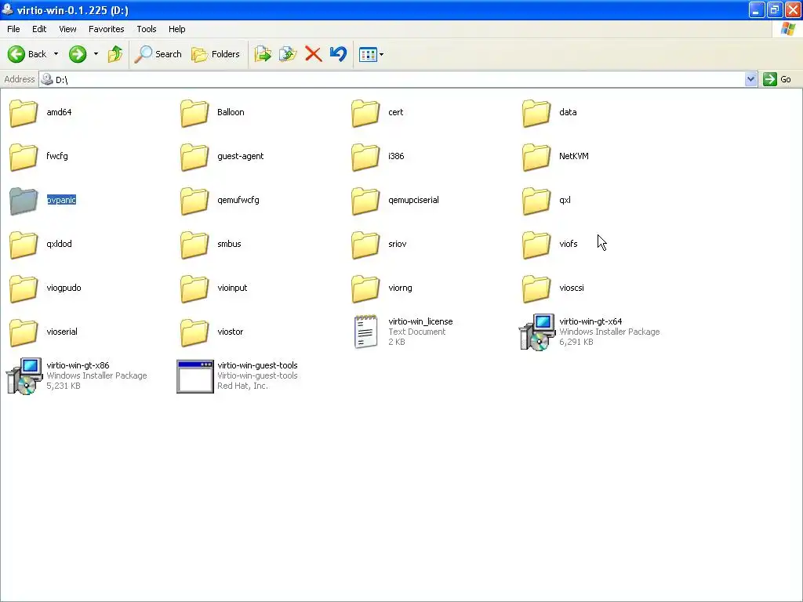The image size is (803, 602).
Task: Go up one folder level
Action: 115,54
